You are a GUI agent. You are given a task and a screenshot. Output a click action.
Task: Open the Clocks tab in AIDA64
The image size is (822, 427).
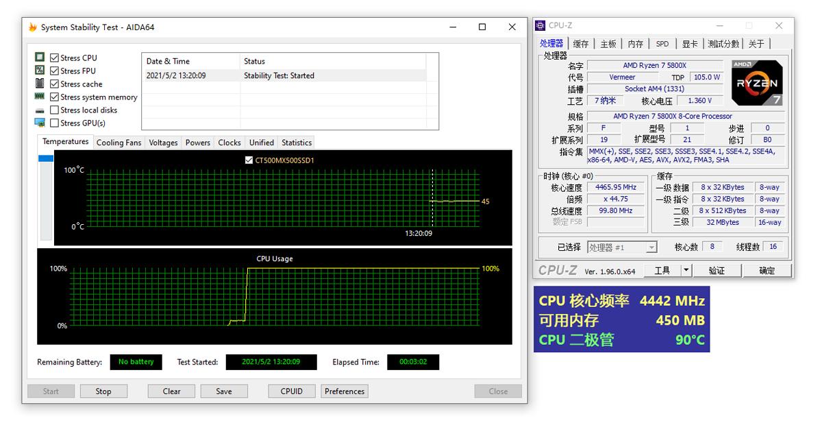click(229, 142)
